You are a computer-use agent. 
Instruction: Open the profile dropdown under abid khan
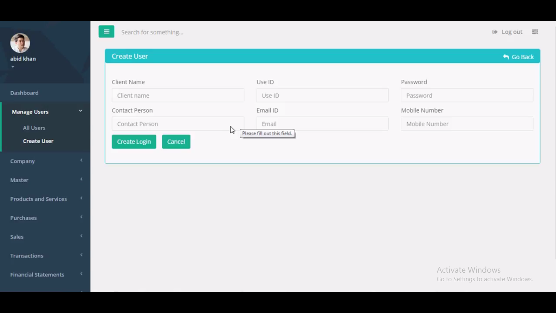click(13, 66)
